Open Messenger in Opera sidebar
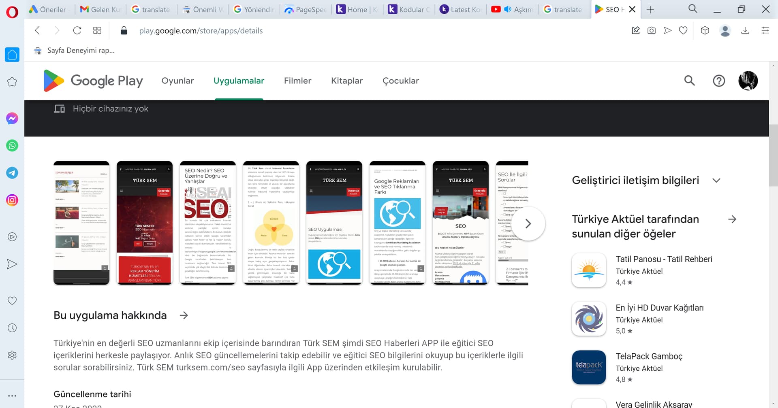 12,118
